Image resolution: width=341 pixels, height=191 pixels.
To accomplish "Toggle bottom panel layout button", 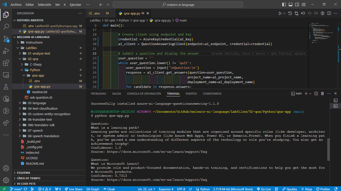I will click(291, 5).
